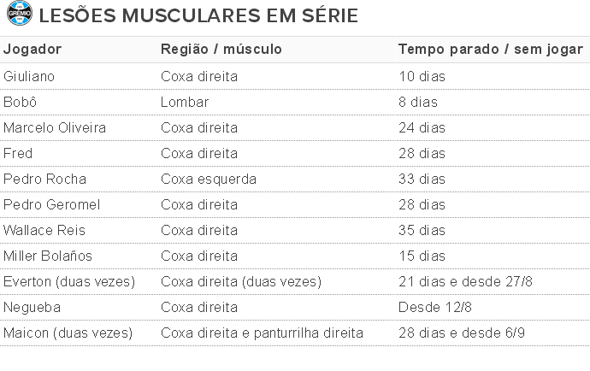Viewport: 590px width, 371px height.
Task: Select the Giuliano player cell
Action: tap(29, 76)
